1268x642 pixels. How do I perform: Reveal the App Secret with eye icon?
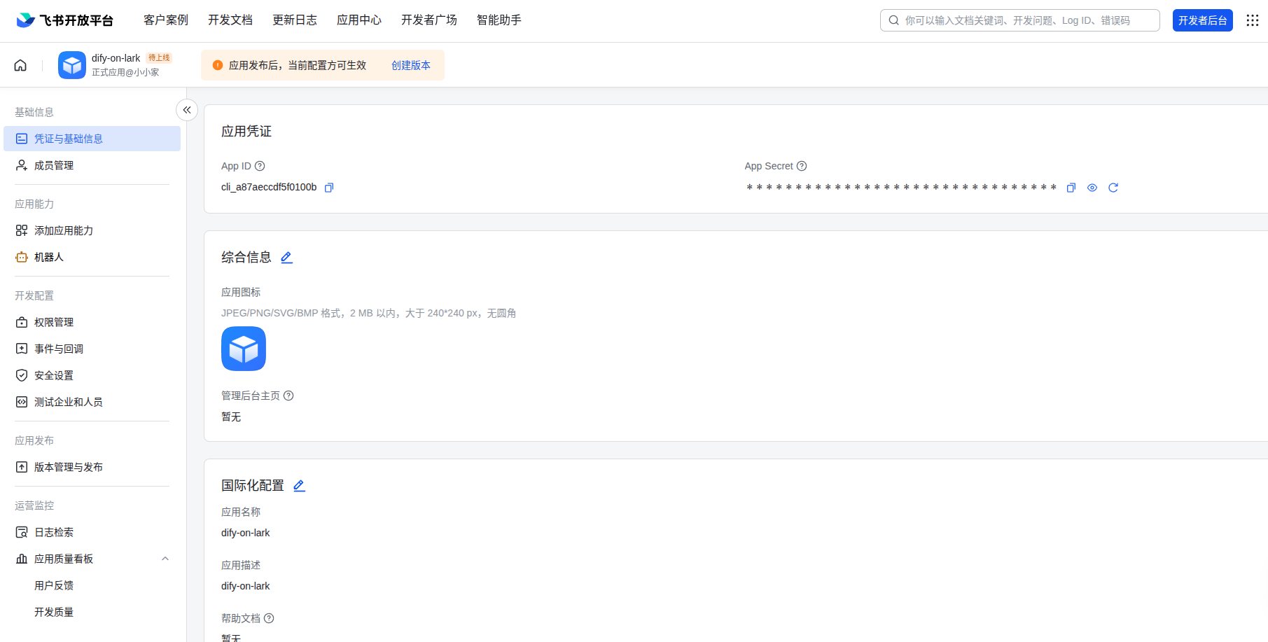[1092, 188]
